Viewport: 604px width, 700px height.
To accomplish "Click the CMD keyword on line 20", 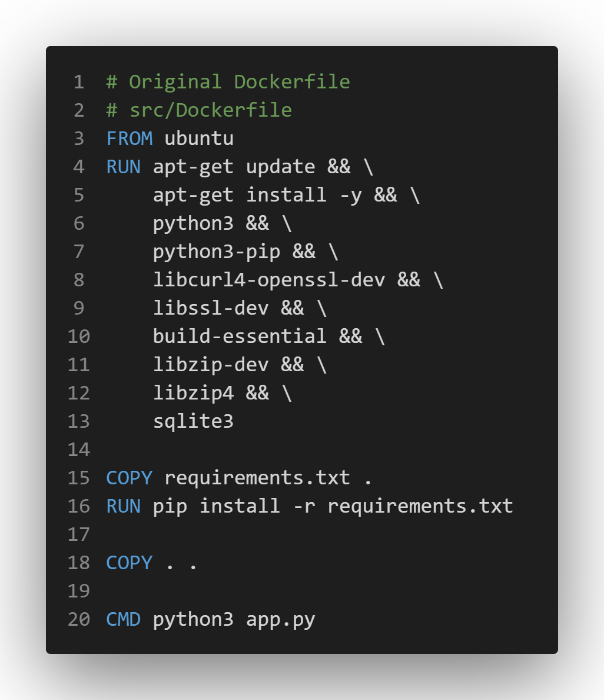I will [123, 619].
